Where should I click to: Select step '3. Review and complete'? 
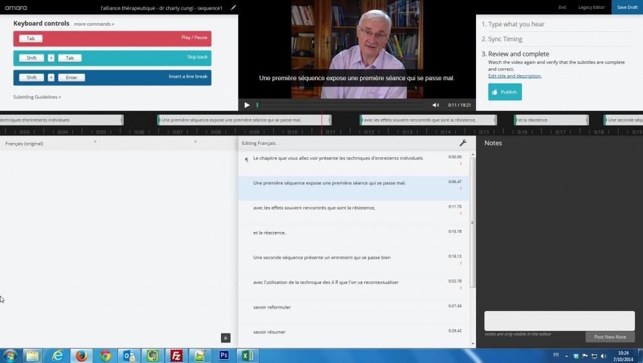(x=515, y=54)
